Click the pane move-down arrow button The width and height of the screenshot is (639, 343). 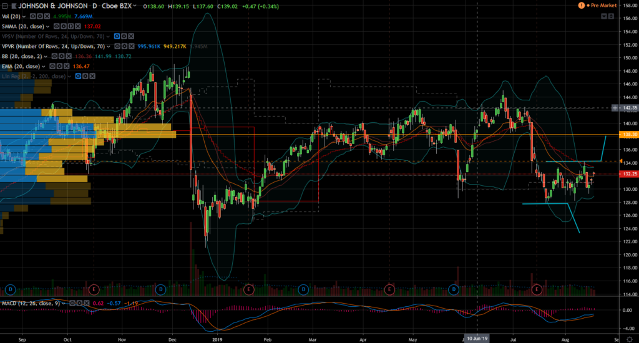tap(604, 16)
